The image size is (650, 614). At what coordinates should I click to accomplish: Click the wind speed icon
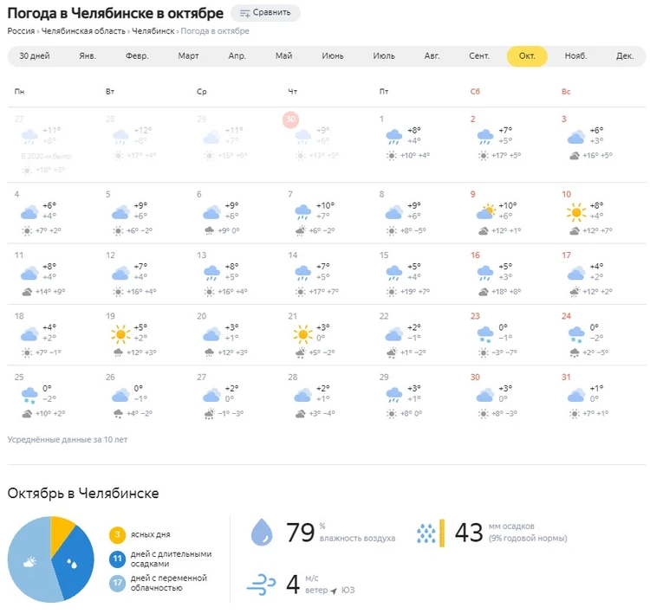coord(261,585)
